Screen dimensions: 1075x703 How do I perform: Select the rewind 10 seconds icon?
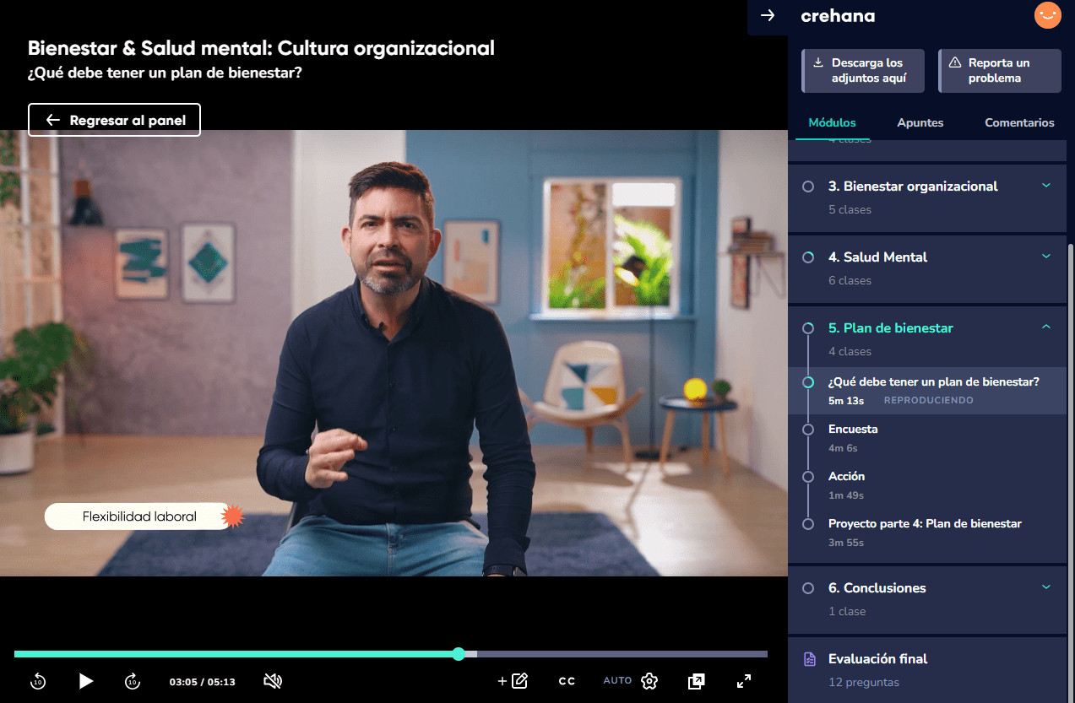coord(38,681)
